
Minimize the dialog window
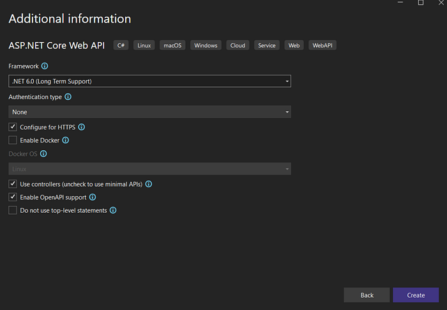[x=400, y=3]
